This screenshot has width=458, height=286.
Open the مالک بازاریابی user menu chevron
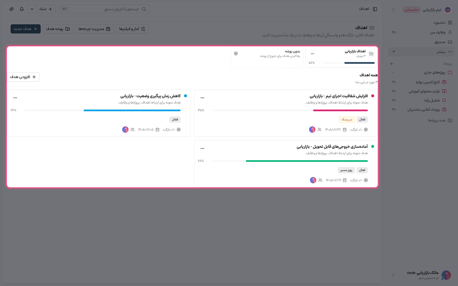click(393, 275)
